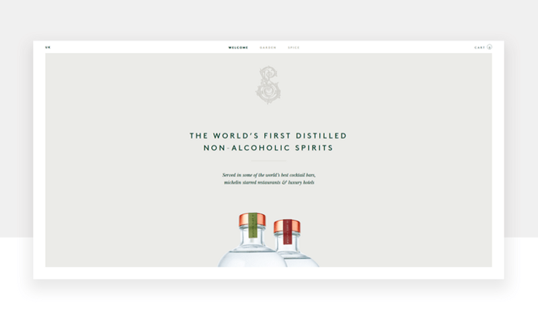
Task: Click the red label strip on right bottle
Action: point(288,232)
